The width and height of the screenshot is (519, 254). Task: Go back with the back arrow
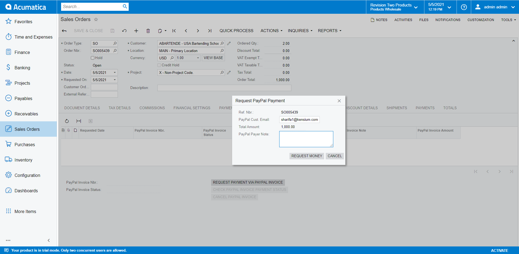(64, 31)
